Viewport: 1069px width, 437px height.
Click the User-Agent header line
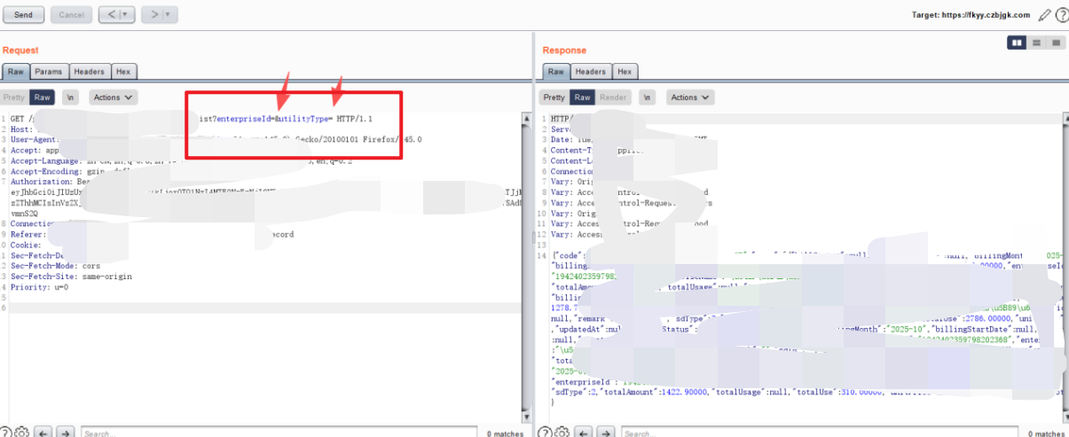(216, 139)
